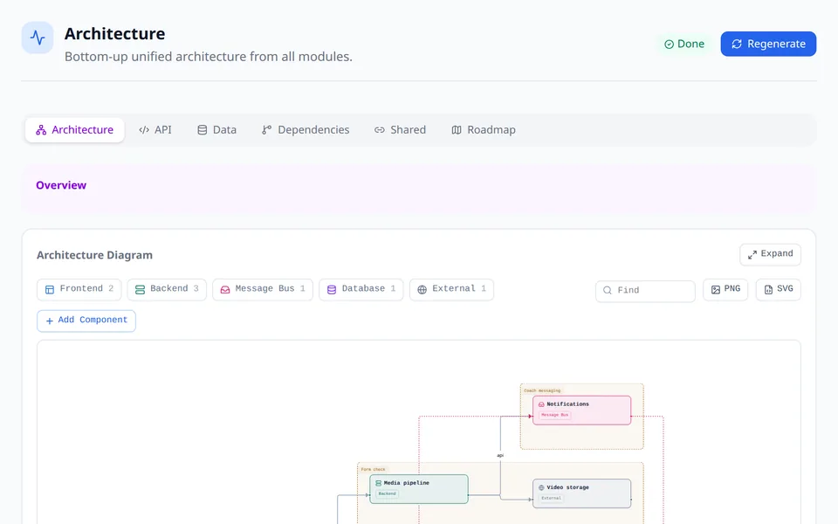Toggle the Database component filter
Screen dimensions: 838x524
pyautogui.click(x=361, y=290)
